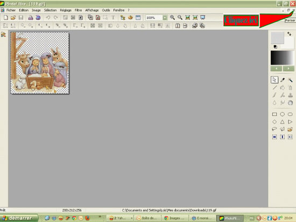The image size is (296, 222).
Task: Choose the Ellipse selection shape
Action: [x=283, y=114]
